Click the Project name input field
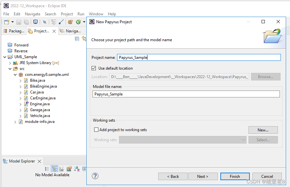 point(199,58)
